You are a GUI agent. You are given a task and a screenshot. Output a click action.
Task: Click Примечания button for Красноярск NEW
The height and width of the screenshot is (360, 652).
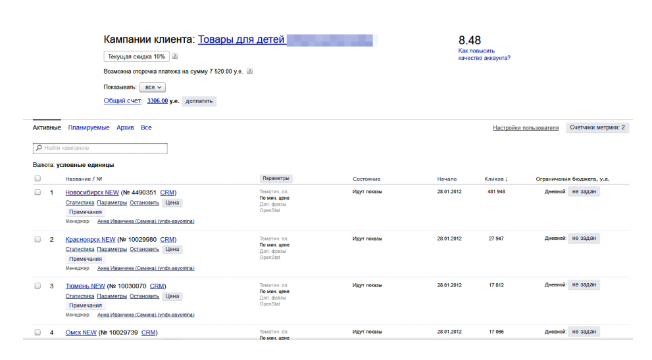pyautogui.click(x=86, y=259)
